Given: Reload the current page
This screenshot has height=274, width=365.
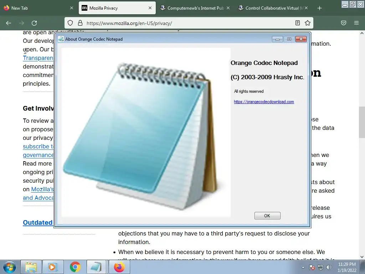Looking at the screenshot, I should tap(34, 23).
